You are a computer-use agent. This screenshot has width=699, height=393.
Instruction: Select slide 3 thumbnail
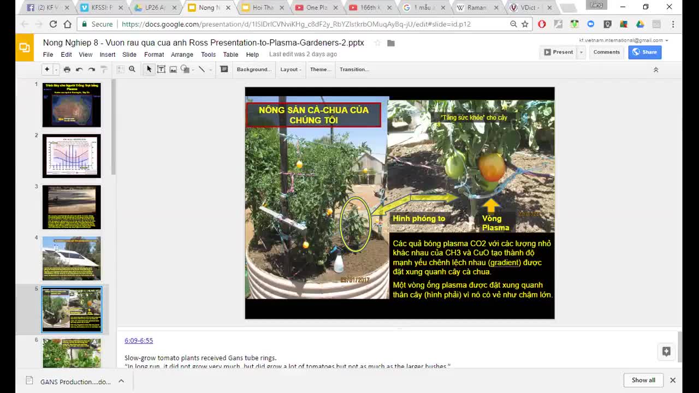72,207
